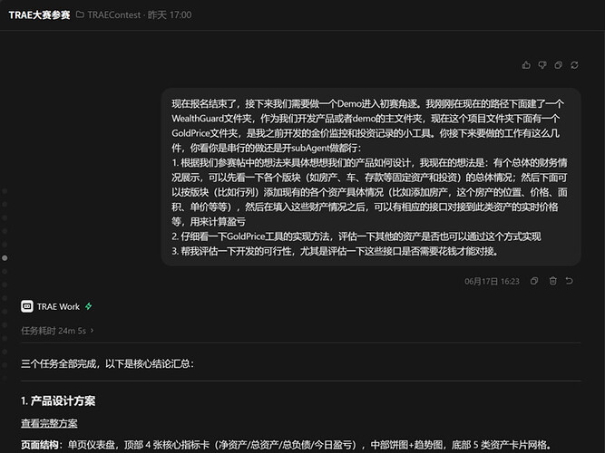Click the 昨天 17:00 time in header
The image size is (605, 453).
(170, 15)
